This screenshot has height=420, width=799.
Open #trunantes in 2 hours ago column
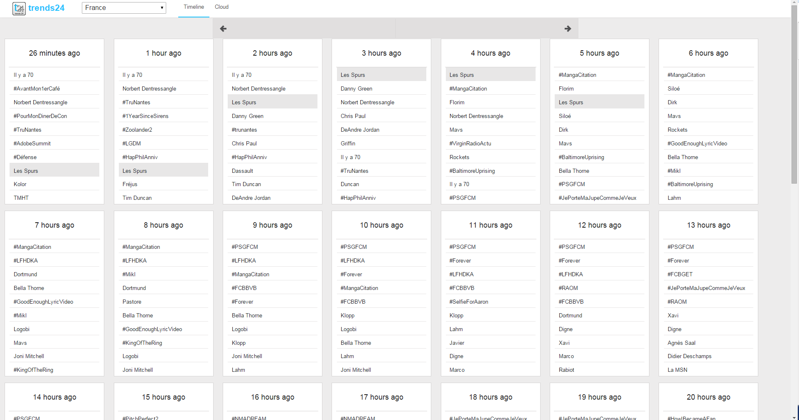pos(244,130)
